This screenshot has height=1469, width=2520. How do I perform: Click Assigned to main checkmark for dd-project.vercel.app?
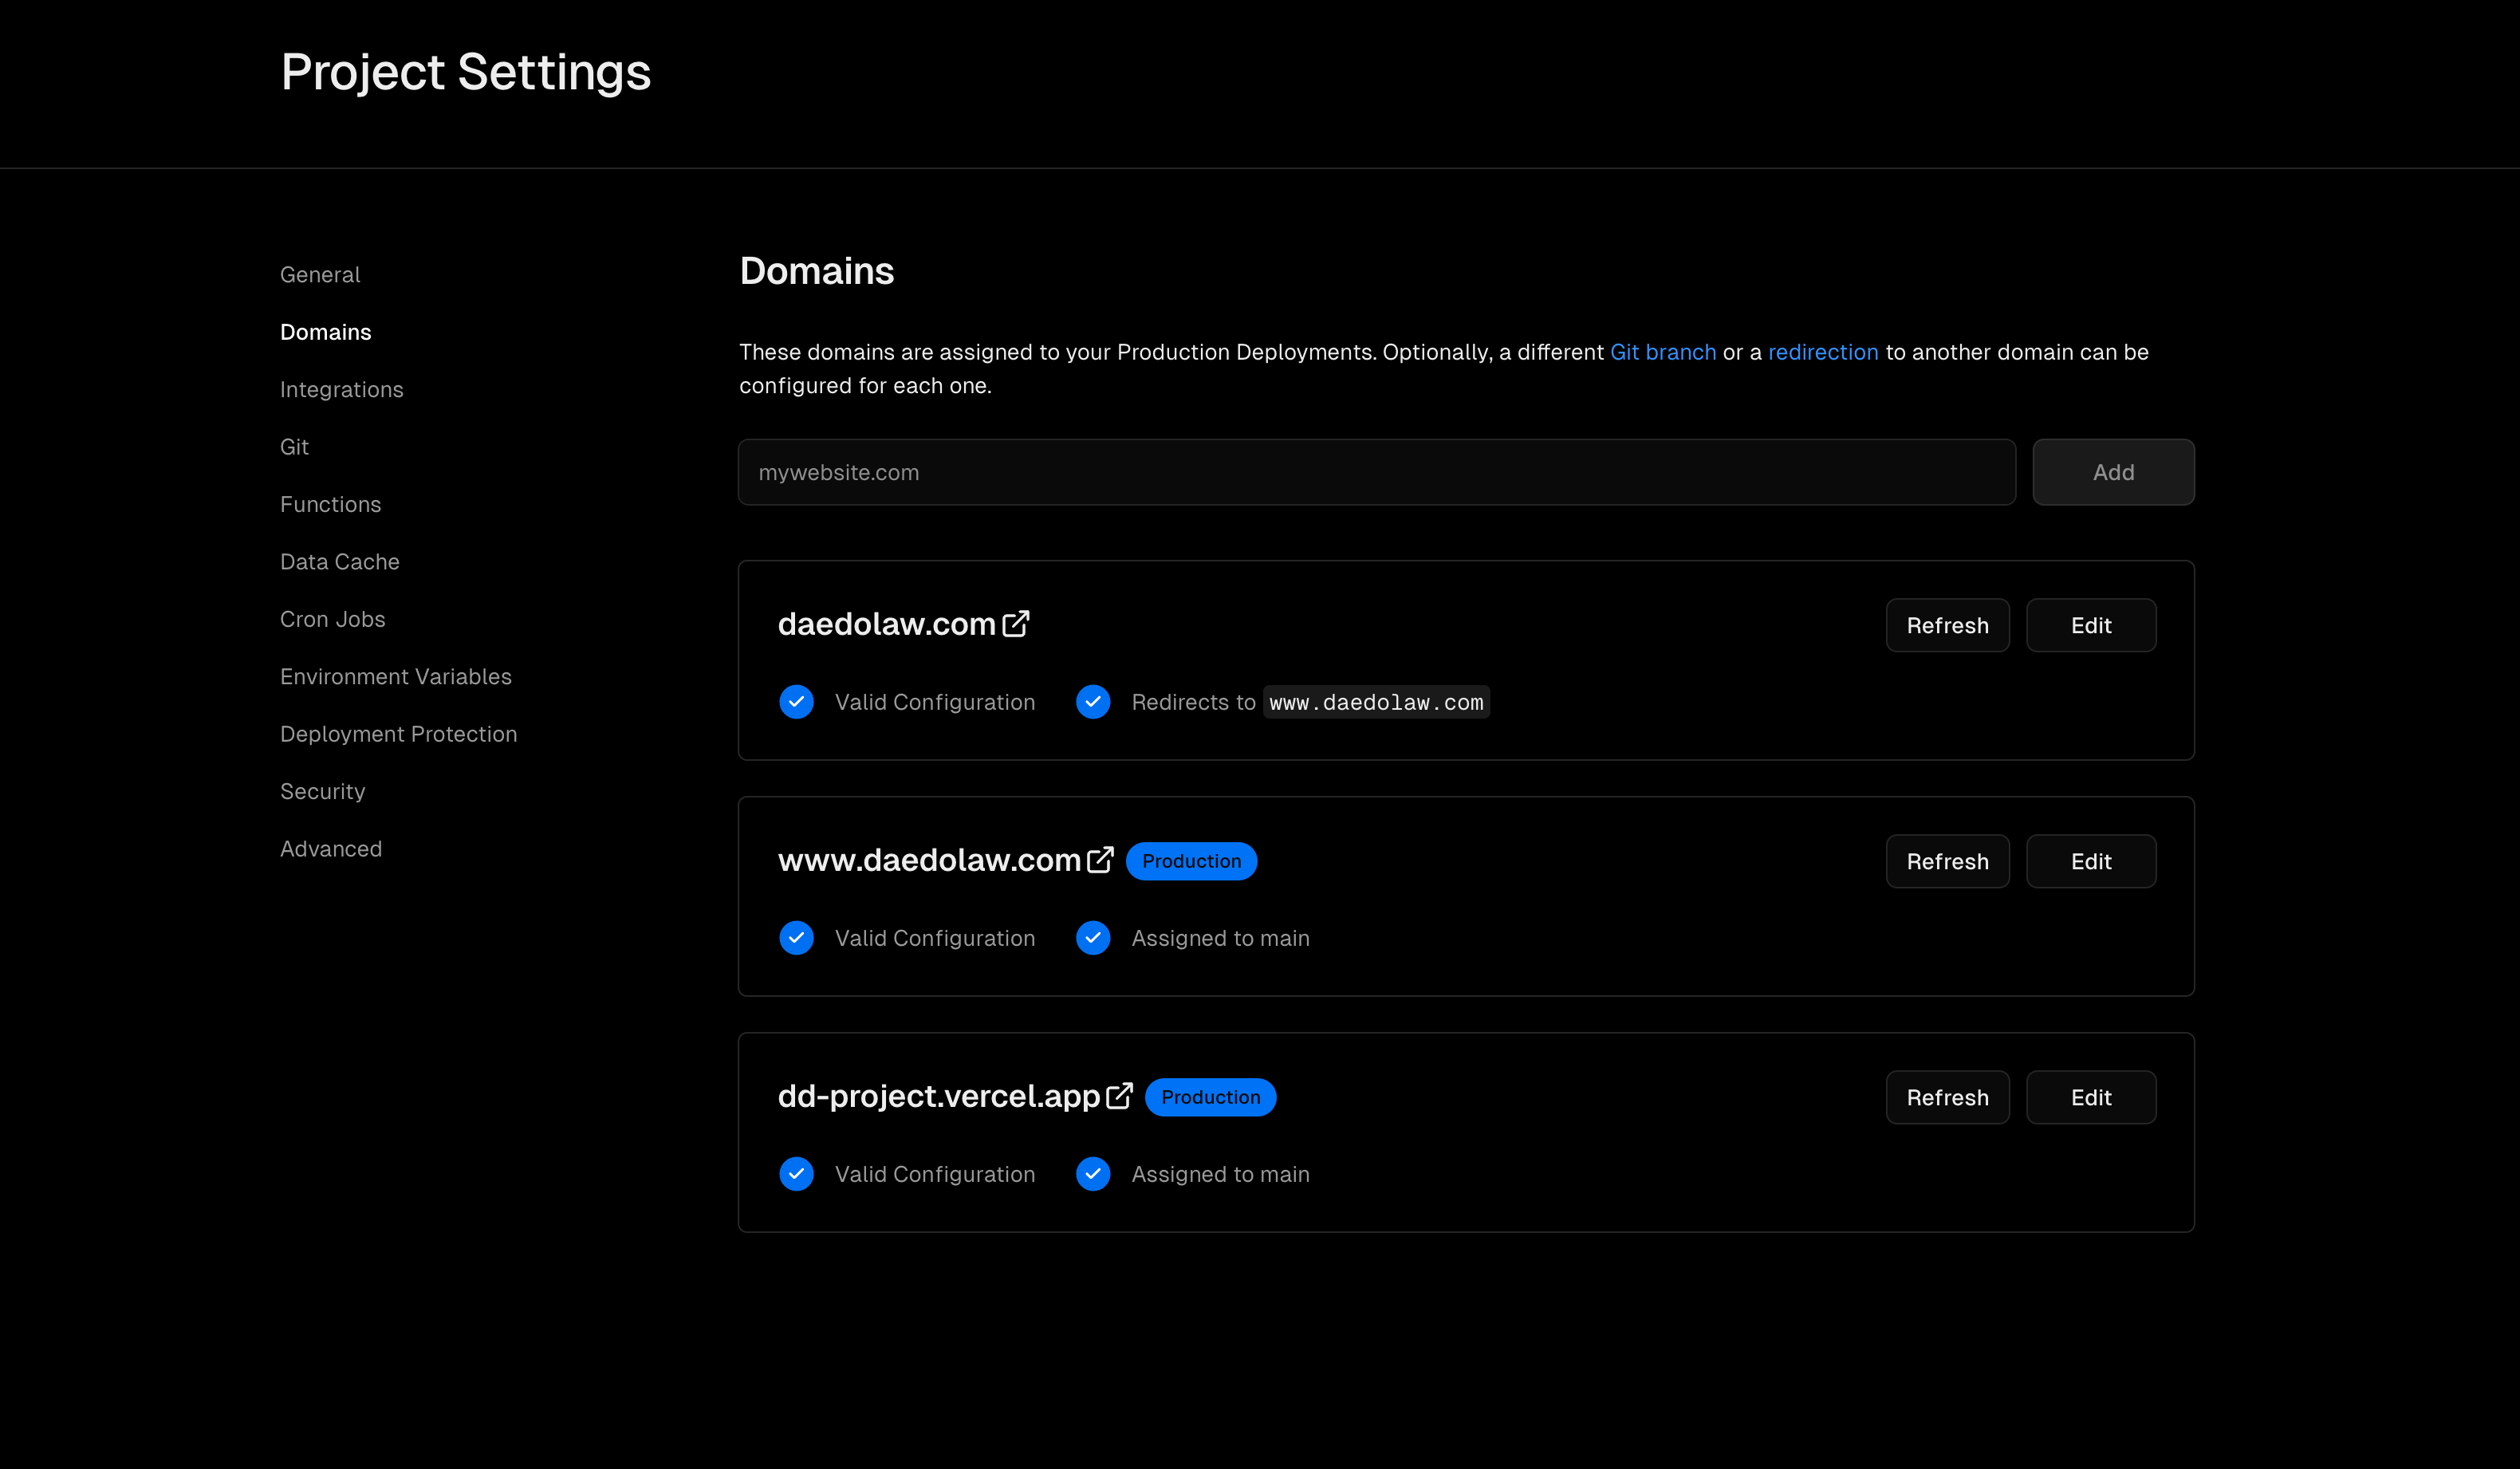click(x=1093, y=1174)
